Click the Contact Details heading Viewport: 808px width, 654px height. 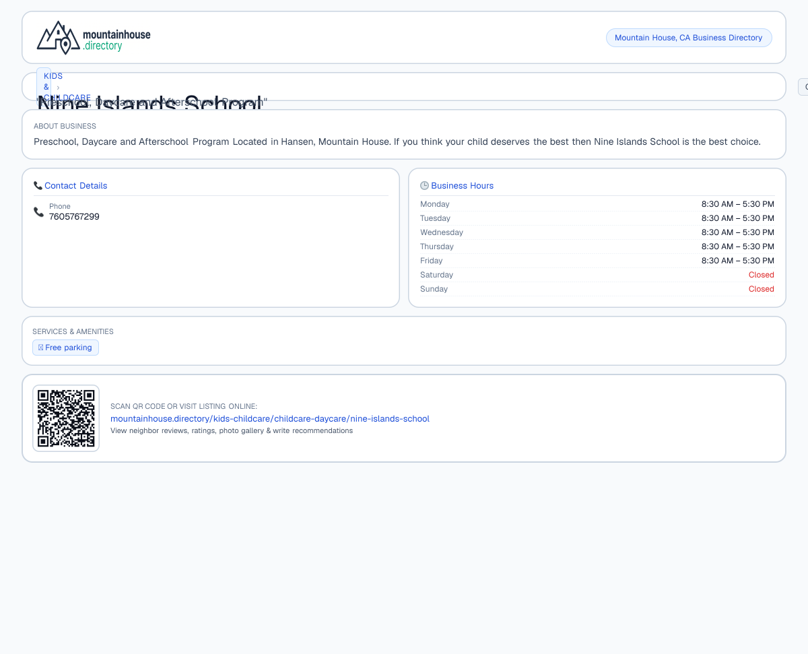coord(76,185)
